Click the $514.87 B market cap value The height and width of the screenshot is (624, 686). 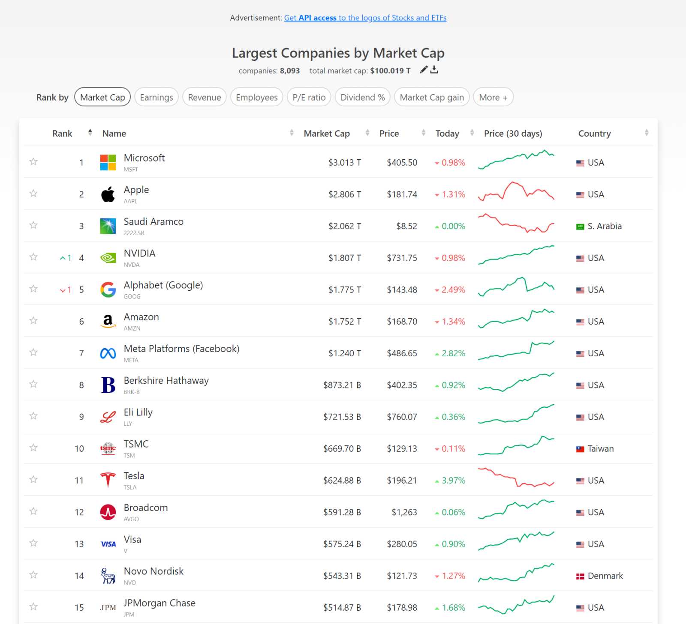pos(342,608)
